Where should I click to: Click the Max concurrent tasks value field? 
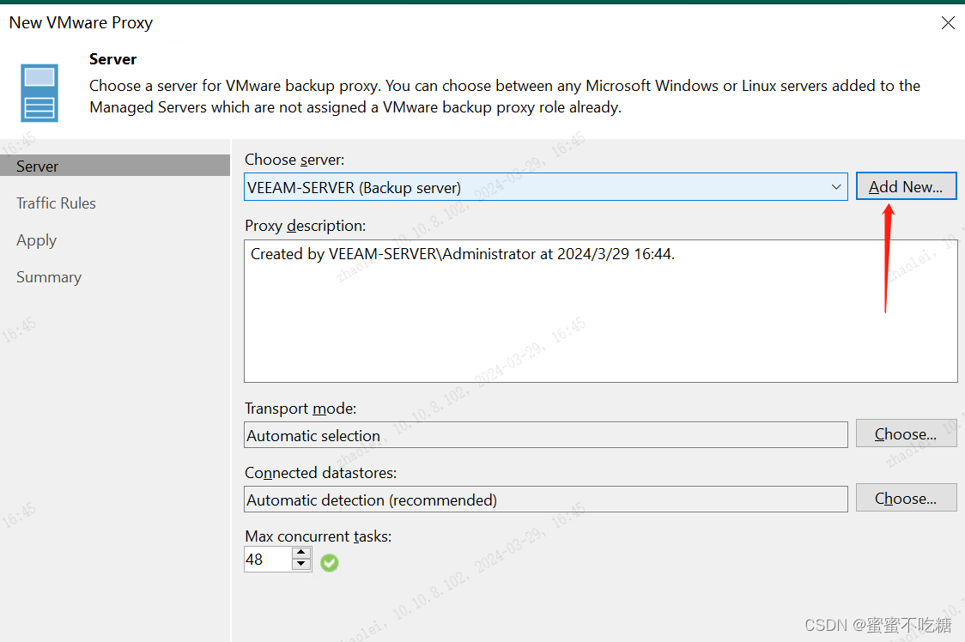click(268, 560)
